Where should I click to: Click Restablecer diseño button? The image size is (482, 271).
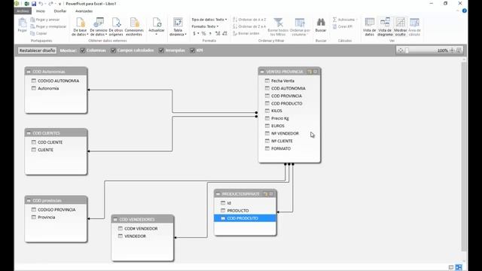[37, 50]
